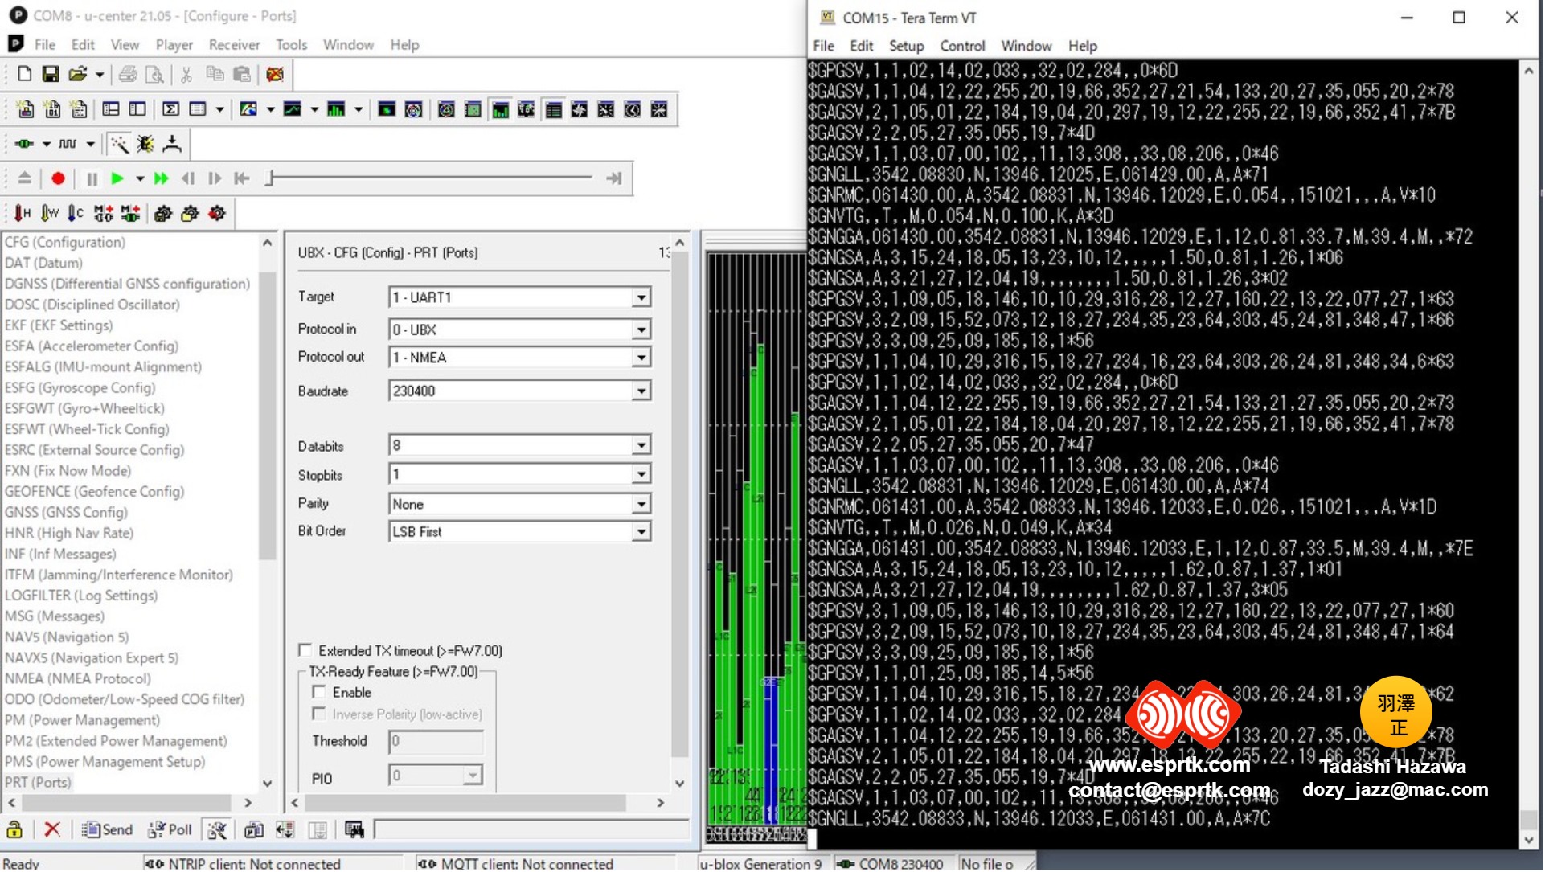1545x872 pixels.
Task: Click the red Record button
Action: point(58,178)
